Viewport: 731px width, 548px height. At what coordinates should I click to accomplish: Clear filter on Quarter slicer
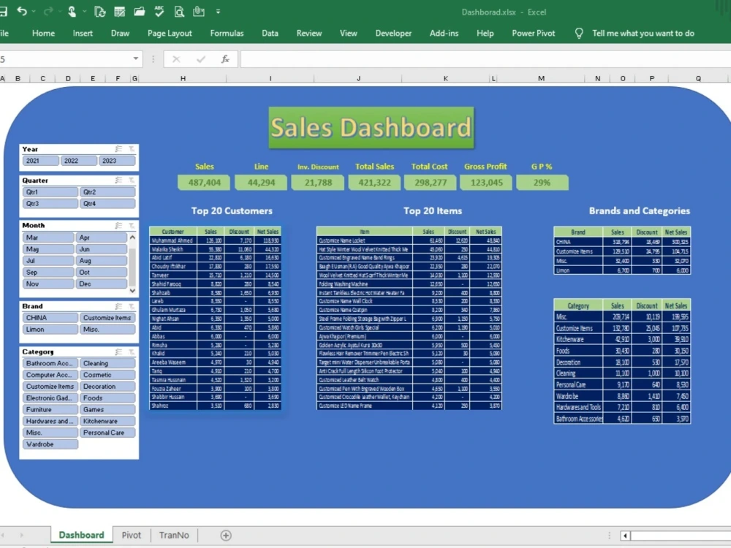[132, 180]
